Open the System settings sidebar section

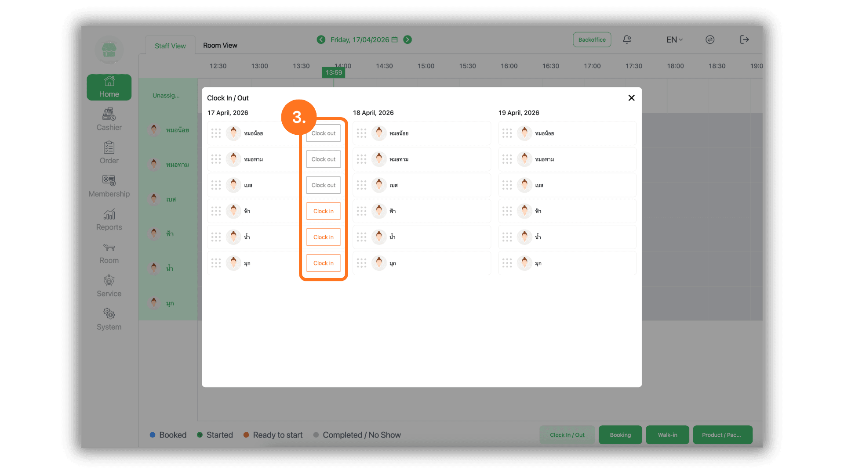(109, 320)
